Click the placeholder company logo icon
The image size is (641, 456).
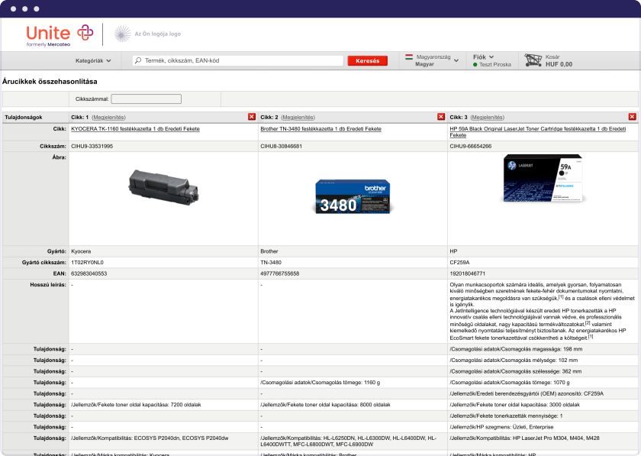[122, 34]
